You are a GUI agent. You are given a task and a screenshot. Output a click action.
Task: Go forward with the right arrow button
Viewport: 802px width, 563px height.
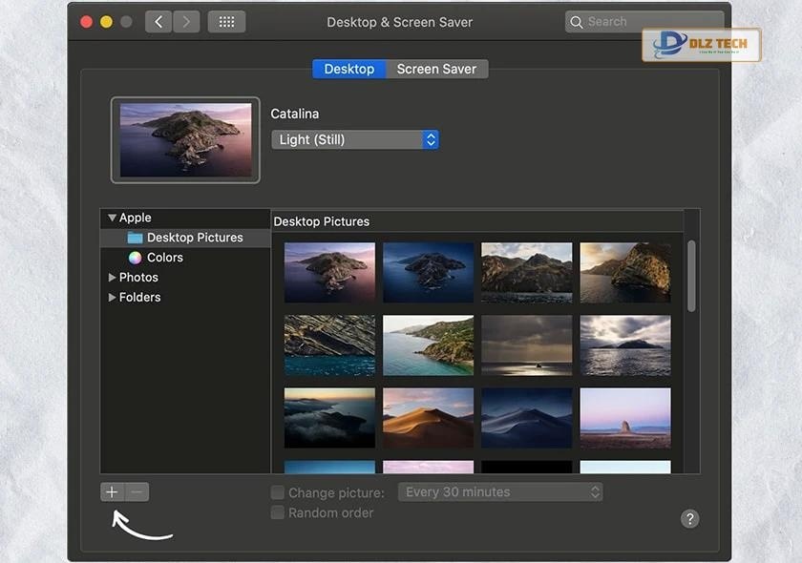(x=186, y=22)
